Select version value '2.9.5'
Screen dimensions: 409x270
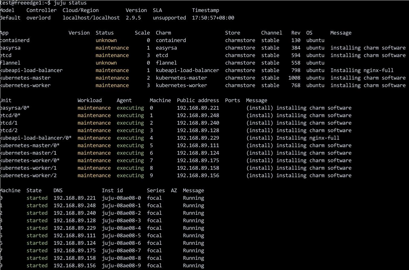click(133, 18)
